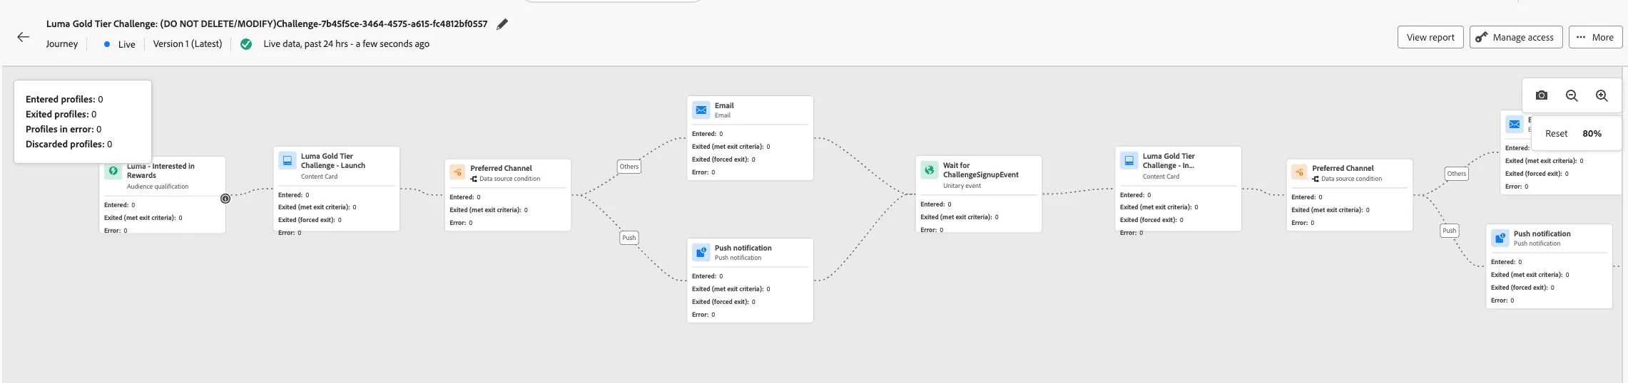Click the 80% zoom value

pos(1592,133)
